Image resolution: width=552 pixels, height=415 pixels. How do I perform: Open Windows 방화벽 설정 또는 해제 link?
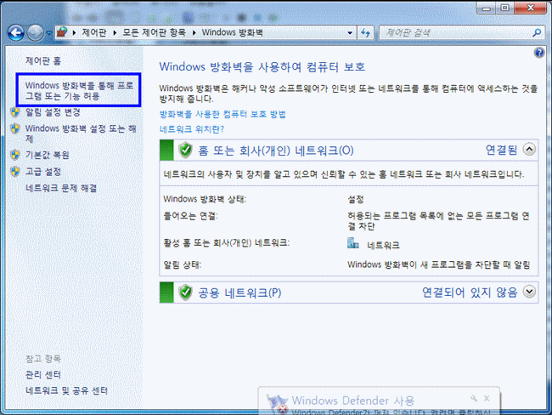pos(81,134)
